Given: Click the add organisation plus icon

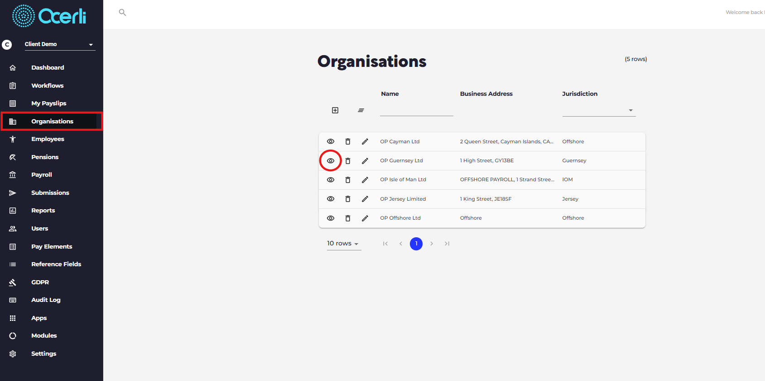Looking at the screenshot, I should click(335, 110).
